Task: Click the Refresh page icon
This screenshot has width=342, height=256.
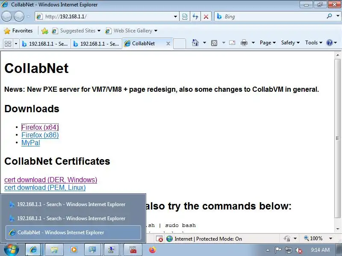Action: coord(195,17)
